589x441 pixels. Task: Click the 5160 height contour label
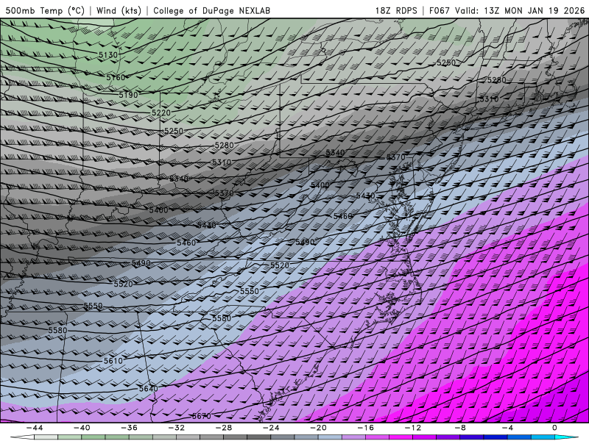(x=116, y=77)
